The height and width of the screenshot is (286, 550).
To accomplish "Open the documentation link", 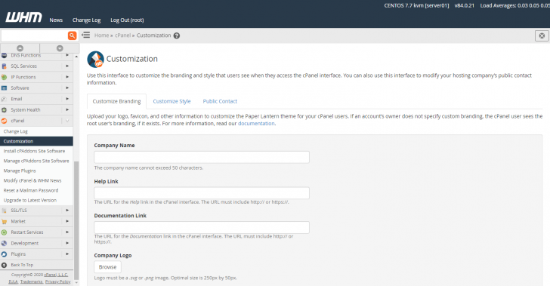I will point(256,123).
